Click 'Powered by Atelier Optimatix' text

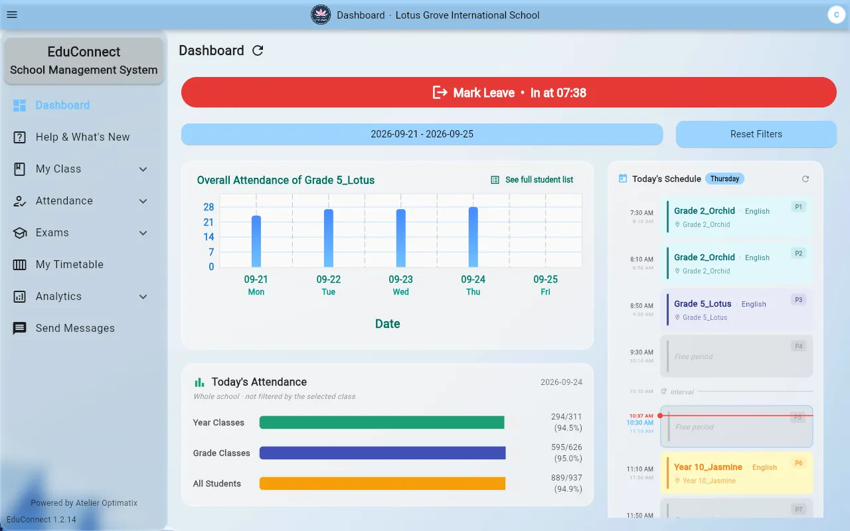point(84,503)
